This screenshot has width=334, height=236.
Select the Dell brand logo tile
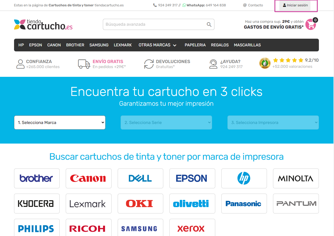point(140,178)
